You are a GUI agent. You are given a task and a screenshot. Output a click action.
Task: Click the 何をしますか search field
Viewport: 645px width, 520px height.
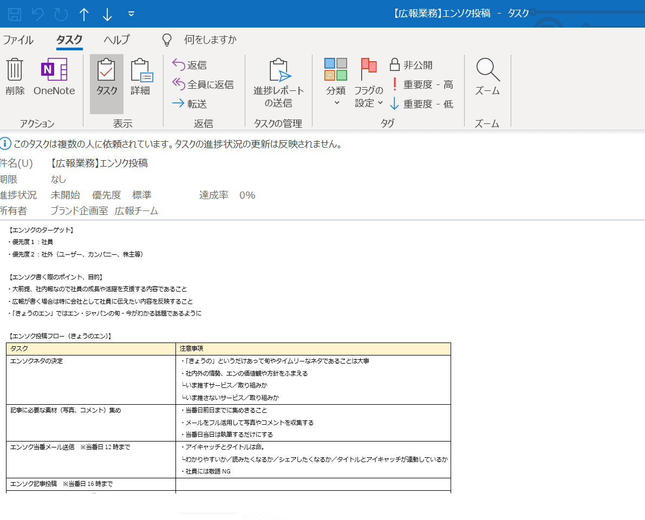pyautogui.click(x=210, y=40)
